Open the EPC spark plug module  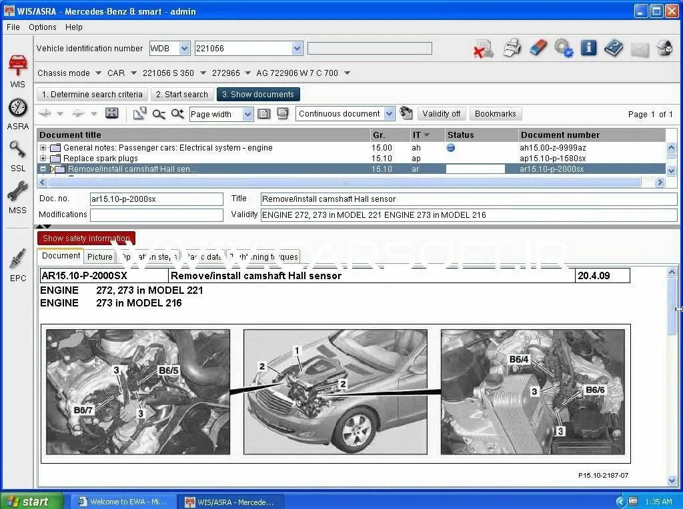pos(17,265)
